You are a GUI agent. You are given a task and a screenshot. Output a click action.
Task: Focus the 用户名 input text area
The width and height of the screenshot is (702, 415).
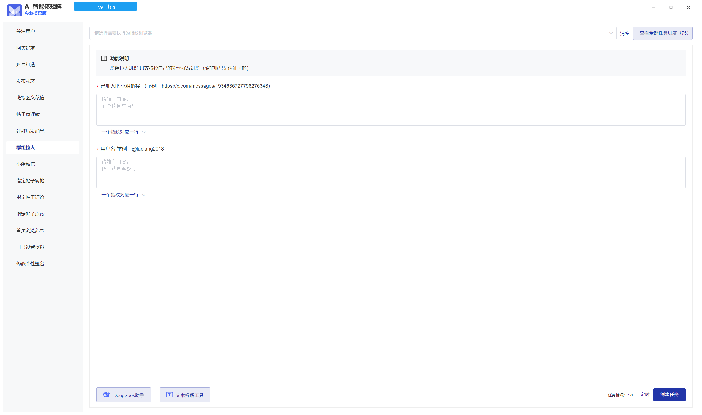coord(391,173)
